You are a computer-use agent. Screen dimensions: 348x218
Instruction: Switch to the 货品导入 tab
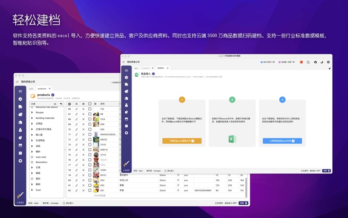point(161,68)
